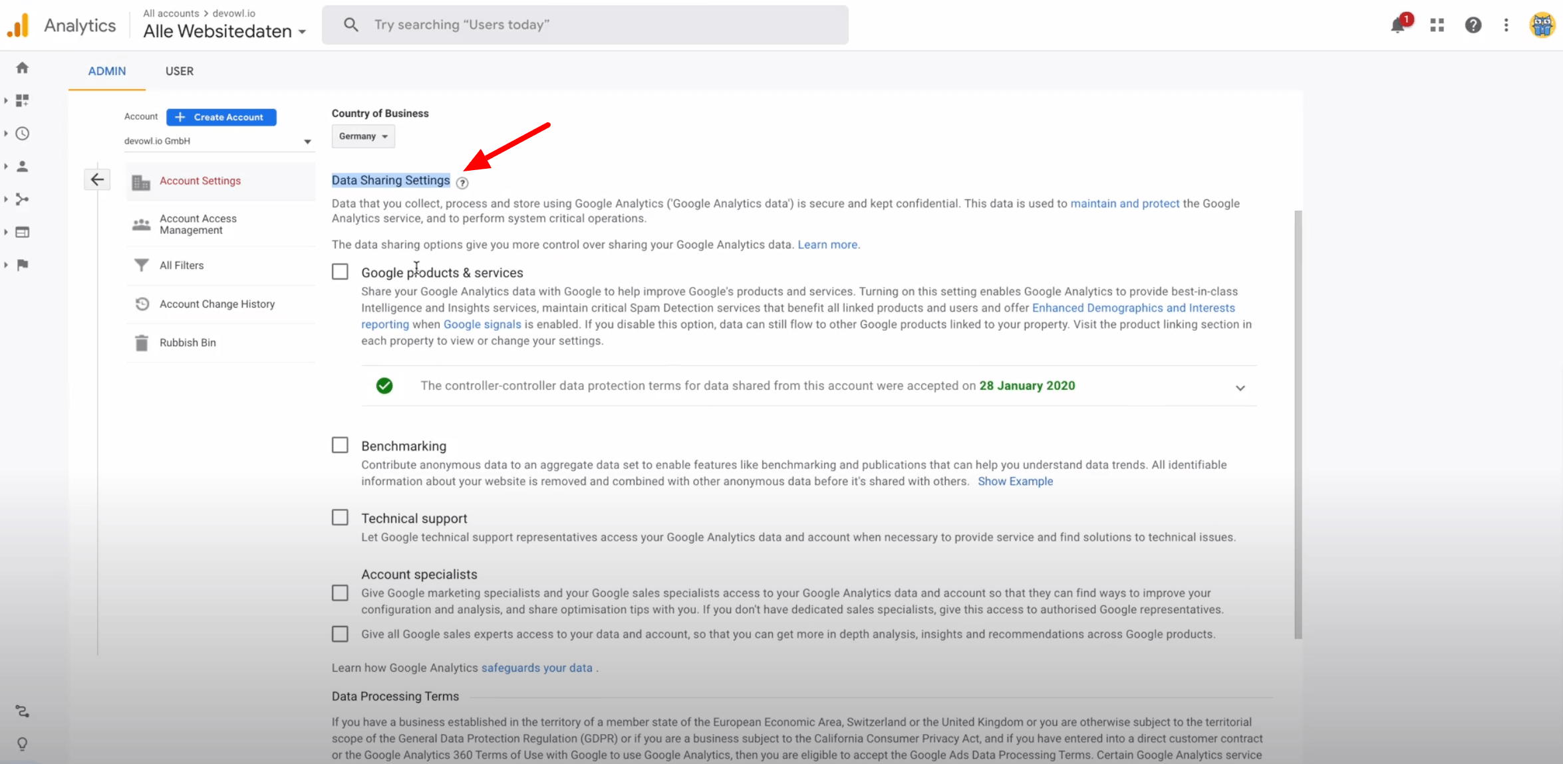This screenshot has width=1563, height=764.
Task: Click the Discover lightbulb icon
Action: (22, 743)
